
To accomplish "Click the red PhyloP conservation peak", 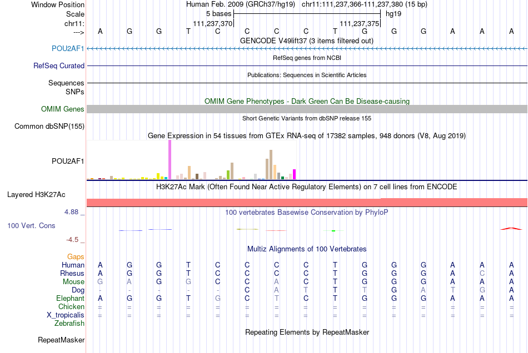I will coord(511,229).
